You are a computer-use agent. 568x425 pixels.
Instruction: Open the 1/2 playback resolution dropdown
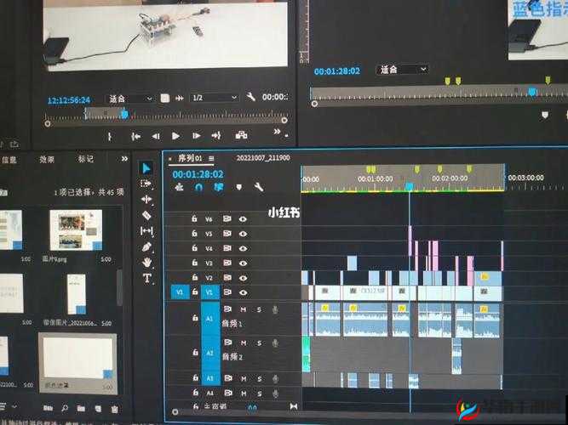pyautogui.click(x=208, y=99)
